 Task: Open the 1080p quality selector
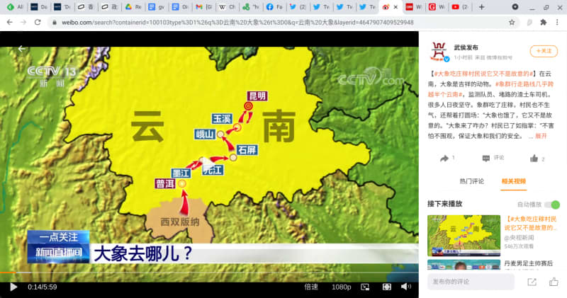(342, 287)
